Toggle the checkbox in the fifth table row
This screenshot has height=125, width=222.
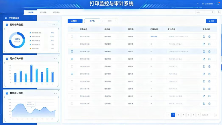pos(72,66)
